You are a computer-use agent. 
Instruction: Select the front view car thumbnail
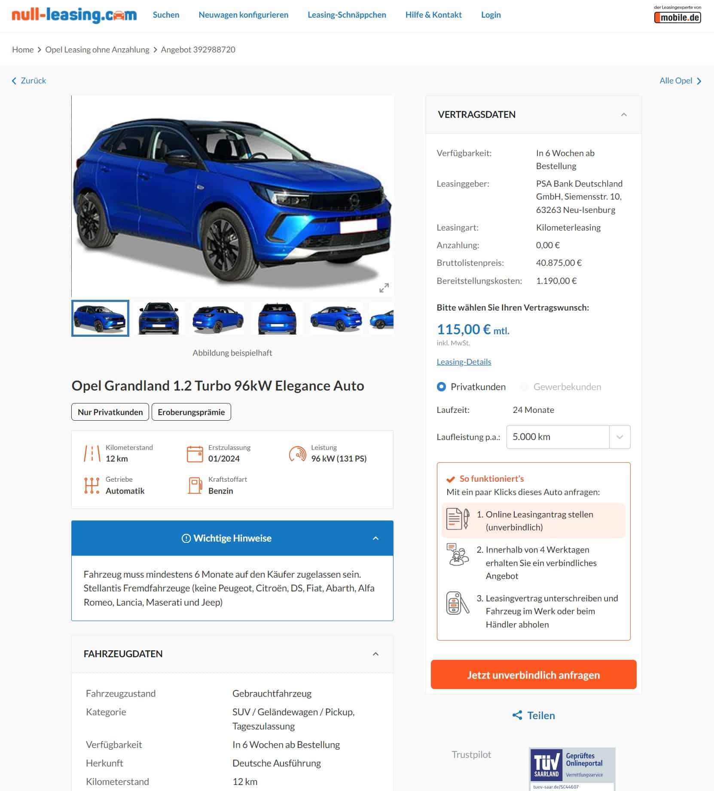pos(159,318)
